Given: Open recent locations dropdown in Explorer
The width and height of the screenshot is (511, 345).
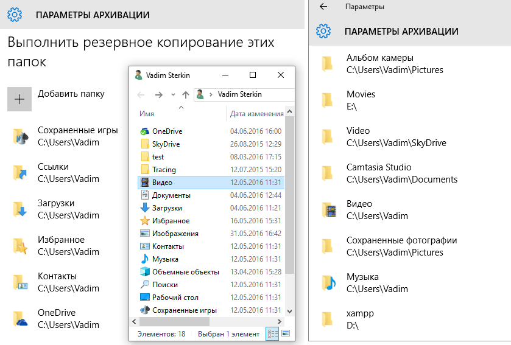Looking at the screenshot, I should (173, 94).
